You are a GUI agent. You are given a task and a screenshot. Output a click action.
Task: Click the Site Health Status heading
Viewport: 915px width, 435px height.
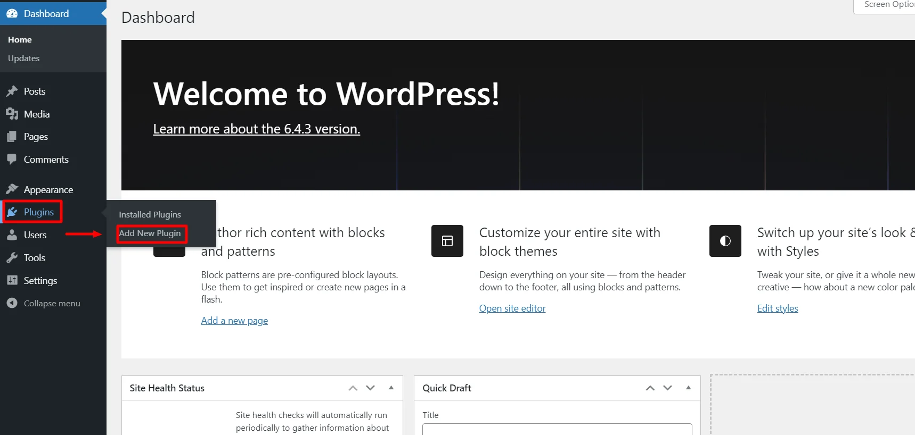[x=167, y=388]
